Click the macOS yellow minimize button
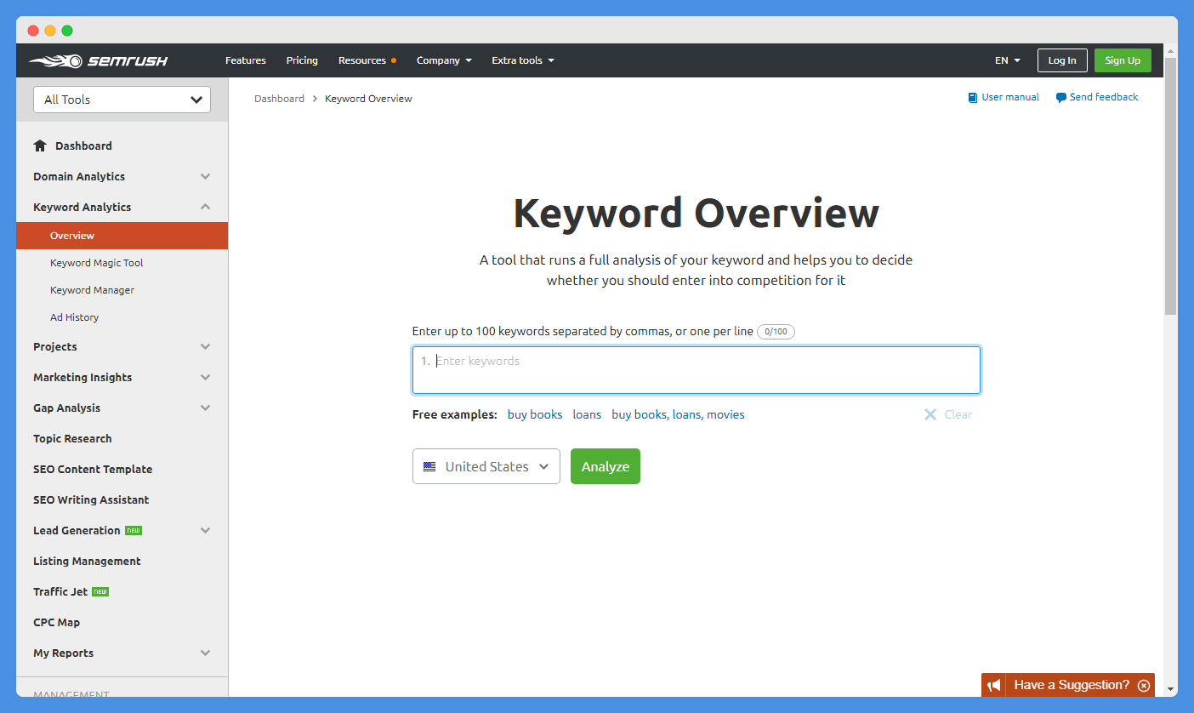Screen dimensions: 1194x713 click(x=50, y=31)
